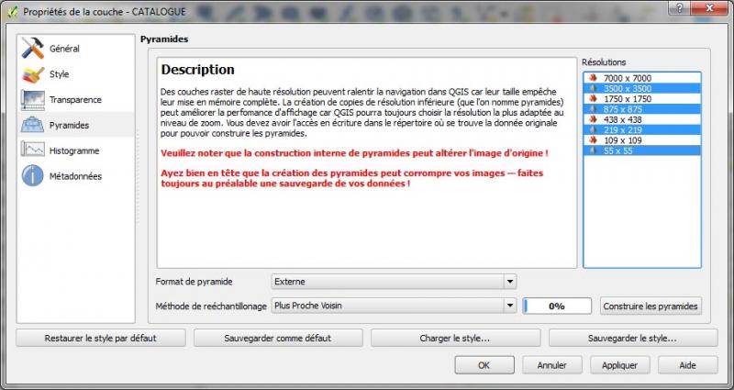734x390 pixels.
Task: Click the Métadonnées info icon
Action: pos(33,176)
